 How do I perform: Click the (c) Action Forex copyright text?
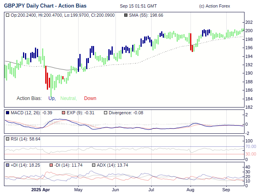pos(214,6)
